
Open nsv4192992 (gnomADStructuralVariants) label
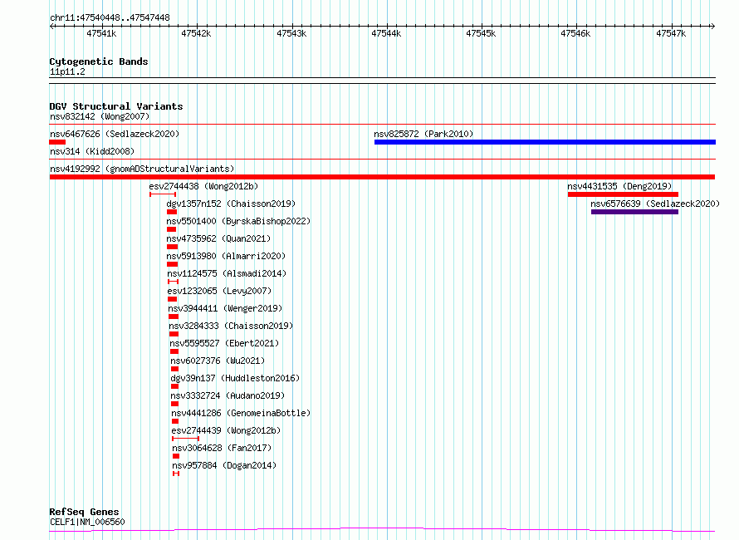pos(142,169)
